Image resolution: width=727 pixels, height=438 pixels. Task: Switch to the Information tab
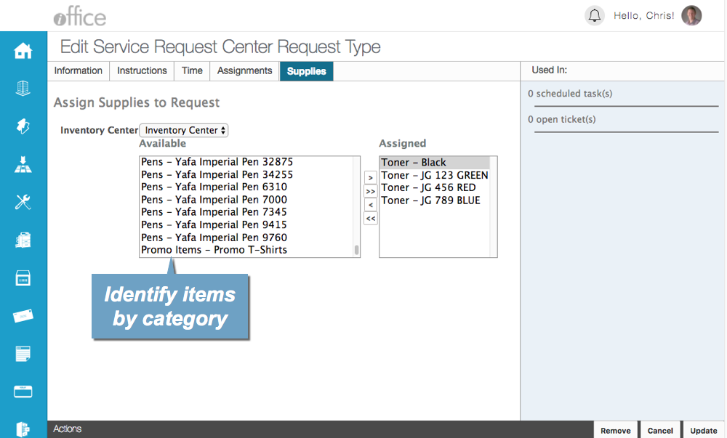click(79, 71)
